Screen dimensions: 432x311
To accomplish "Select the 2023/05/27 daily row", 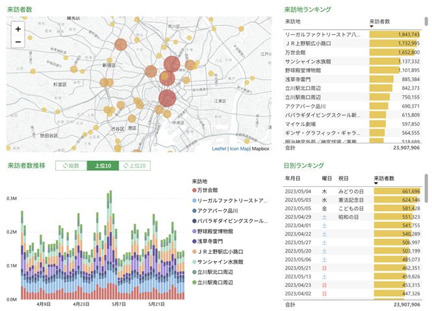I will tap(352, 242).
